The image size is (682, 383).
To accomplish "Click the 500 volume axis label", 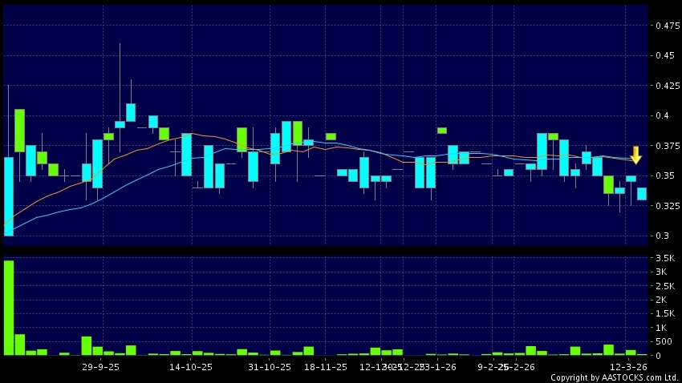I will [663, 341].
